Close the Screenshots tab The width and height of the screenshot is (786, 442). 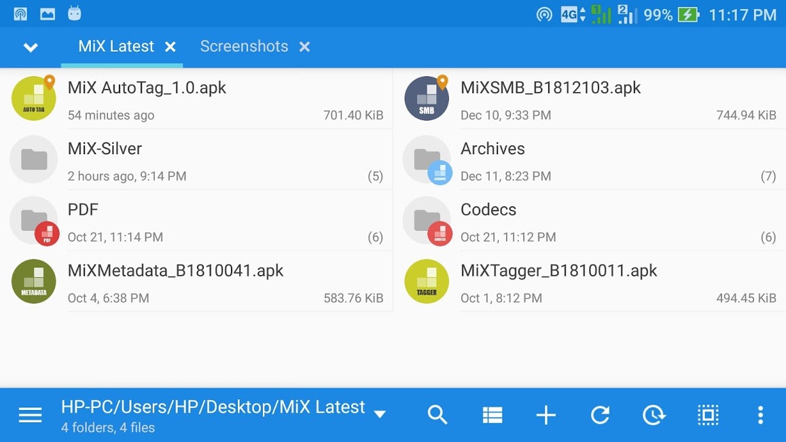304,47
